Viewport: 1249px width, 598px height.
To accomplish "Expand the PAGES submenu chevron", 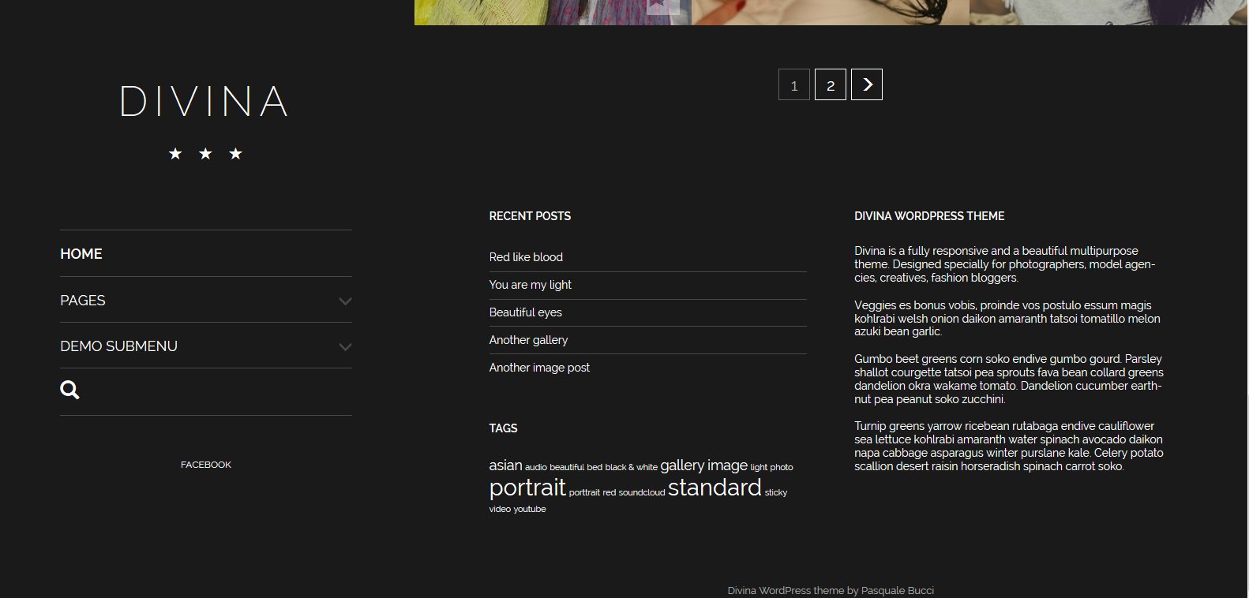I will (x=345, y=301).
